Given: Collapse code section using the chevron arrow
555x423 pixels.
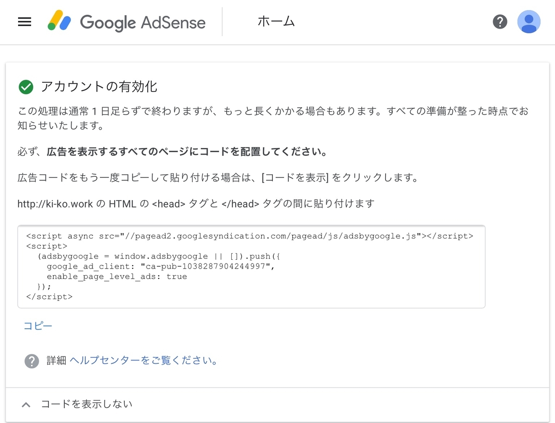Looking at the screenshot, I should coord(26,405).
